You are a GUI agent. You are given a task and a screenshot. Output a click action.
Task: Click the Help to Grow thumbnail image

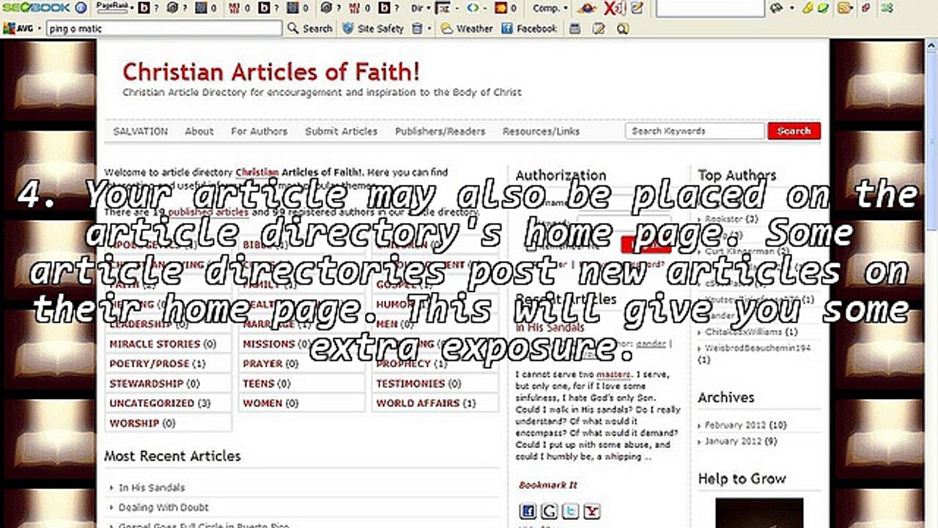point(759,513)
